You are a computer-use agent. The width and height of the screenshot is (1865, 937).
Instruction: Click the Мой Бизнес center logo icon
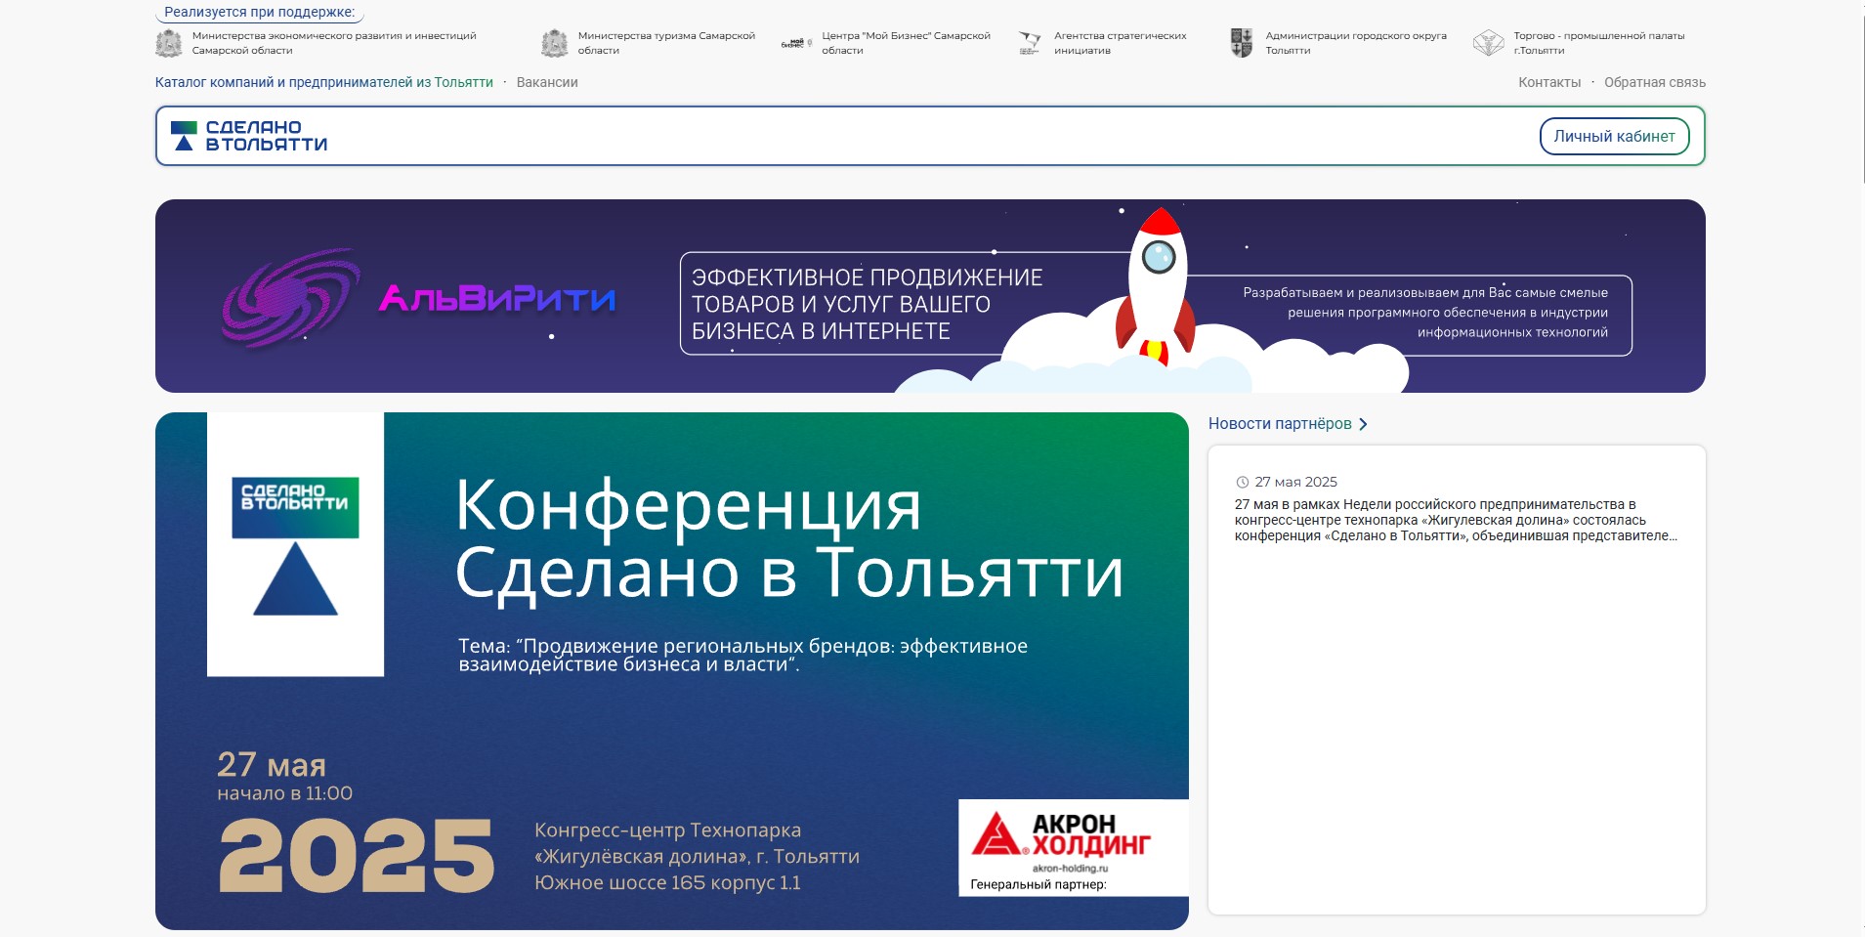click(x=796, y=44)
